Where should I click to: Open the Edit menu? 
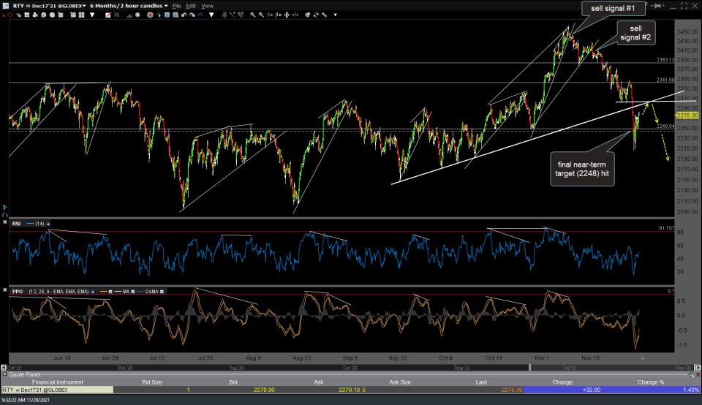[x=192, y=5]
